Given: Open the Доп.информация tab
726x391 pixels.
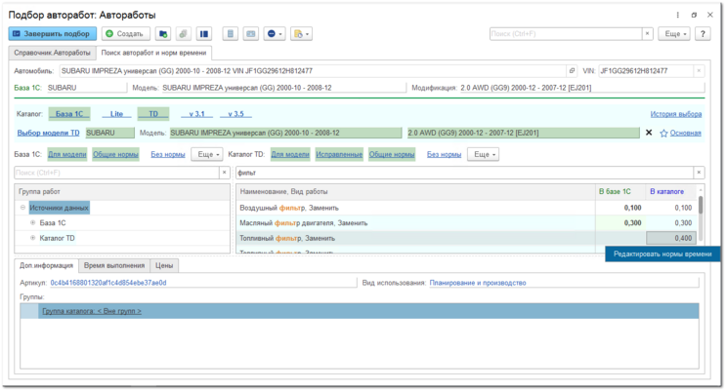Looking at the screenshot, I should point(46,265).
